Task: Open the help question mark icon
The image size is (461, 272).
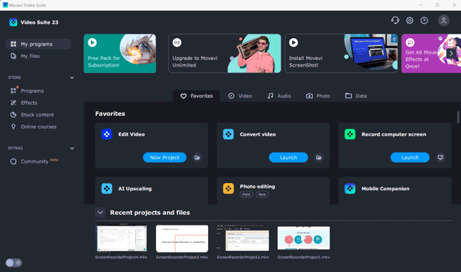Action: [424, 20]
